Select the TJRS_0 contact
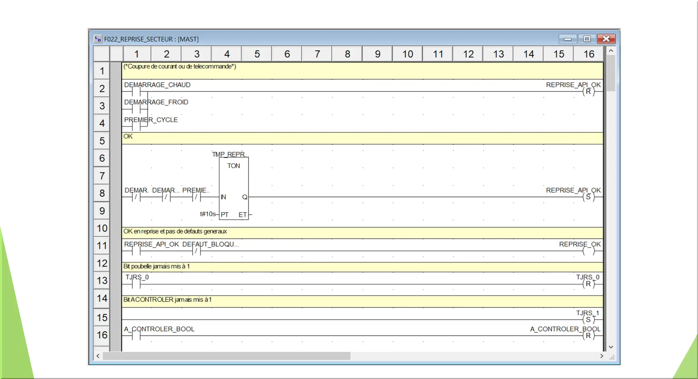 click(136, 284)
